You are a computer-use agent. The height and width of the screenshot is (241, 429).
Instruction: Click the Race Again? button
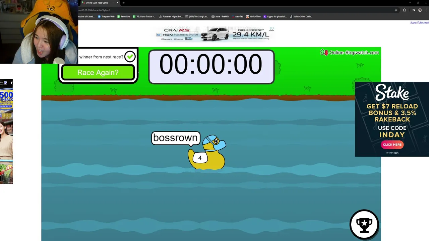pyautogui.click(x=98, y=72)
